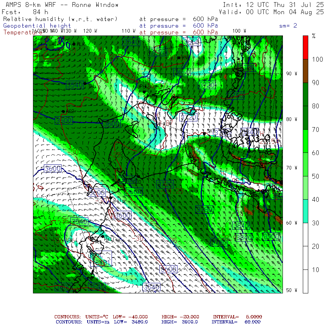This screenshot has width=326, height=326.
Task: Click the '40' colorbar tick label
Action: pos(315,200)
